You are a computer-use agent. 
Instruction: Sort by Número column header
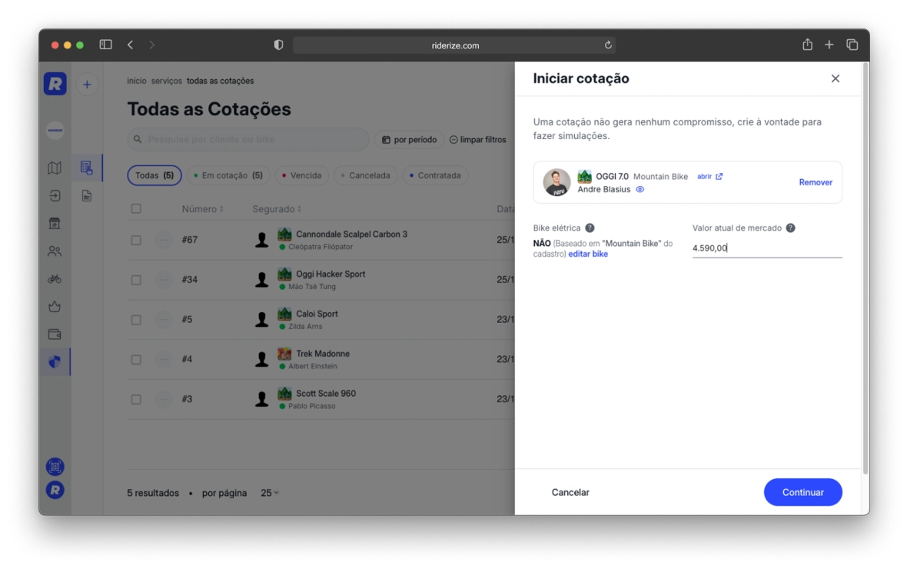click(x=202, y=209)
